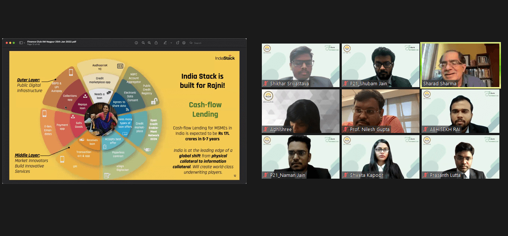
Task: Click the padlock icon near Public Credit Registry
Action: click(154, 102)
